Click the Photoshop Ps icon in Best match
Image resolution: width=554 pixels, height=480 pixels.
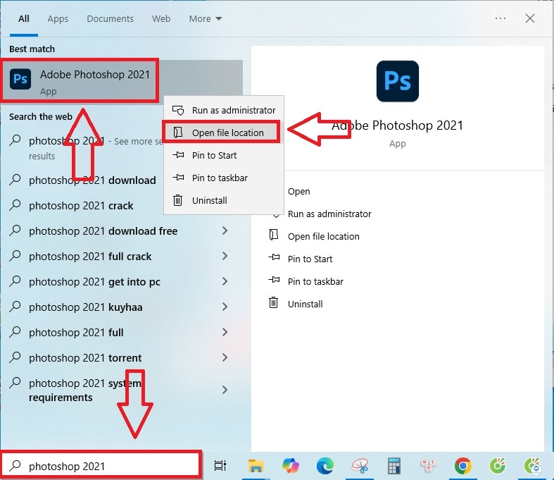pos(20,79)
